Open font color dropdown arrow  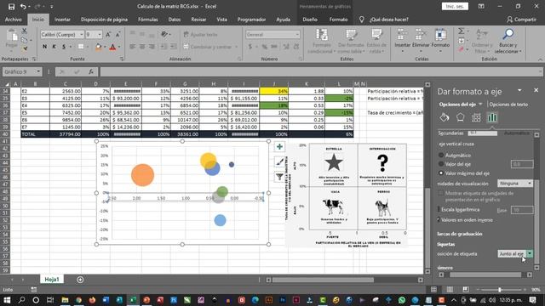point(119,47)
